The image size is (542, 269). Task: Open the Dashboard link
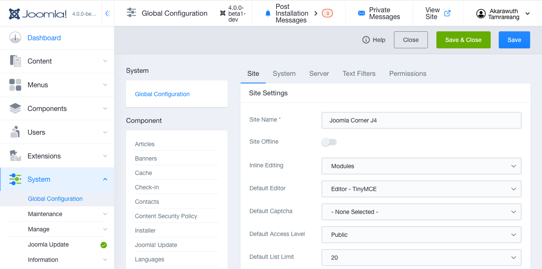tap(44, 38)
